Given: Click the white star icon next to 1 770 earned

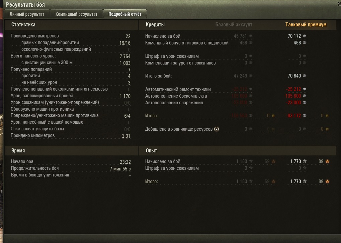Looking at the screenshot, I should click(305, 161).
